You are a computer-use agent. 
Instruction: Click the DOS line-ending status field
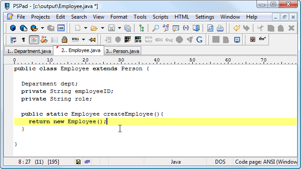point(220,162)
